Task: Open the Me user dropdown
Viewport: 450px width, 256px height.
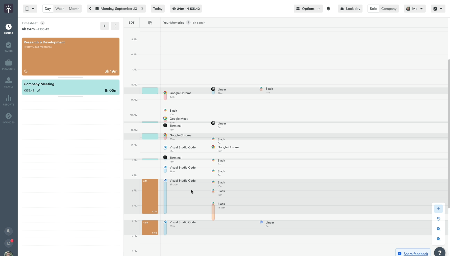Action: point(415,9)
